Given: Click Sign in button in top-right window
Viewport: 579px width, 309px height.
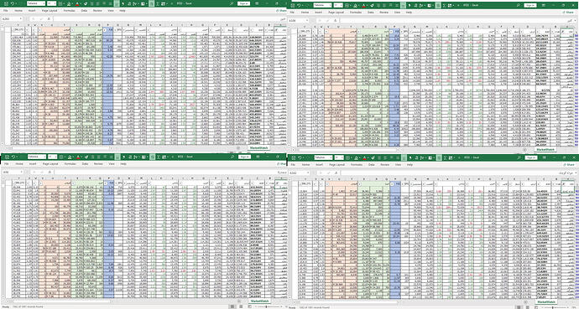Looking at the screenshot, I should (x=530, y=5).
